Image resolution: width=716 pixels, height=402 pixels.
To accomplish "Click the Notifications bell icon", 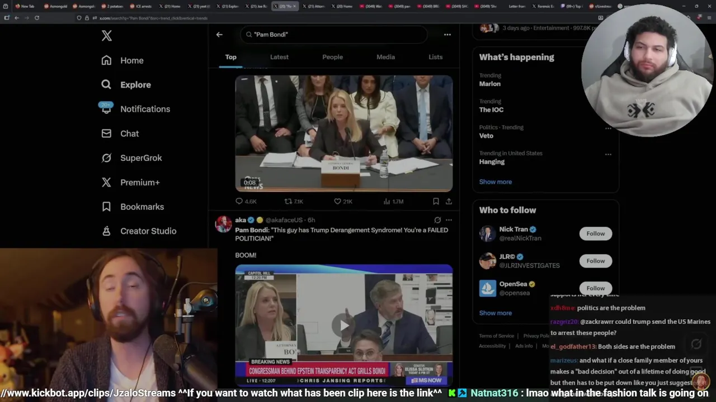I will pos(106,109).
